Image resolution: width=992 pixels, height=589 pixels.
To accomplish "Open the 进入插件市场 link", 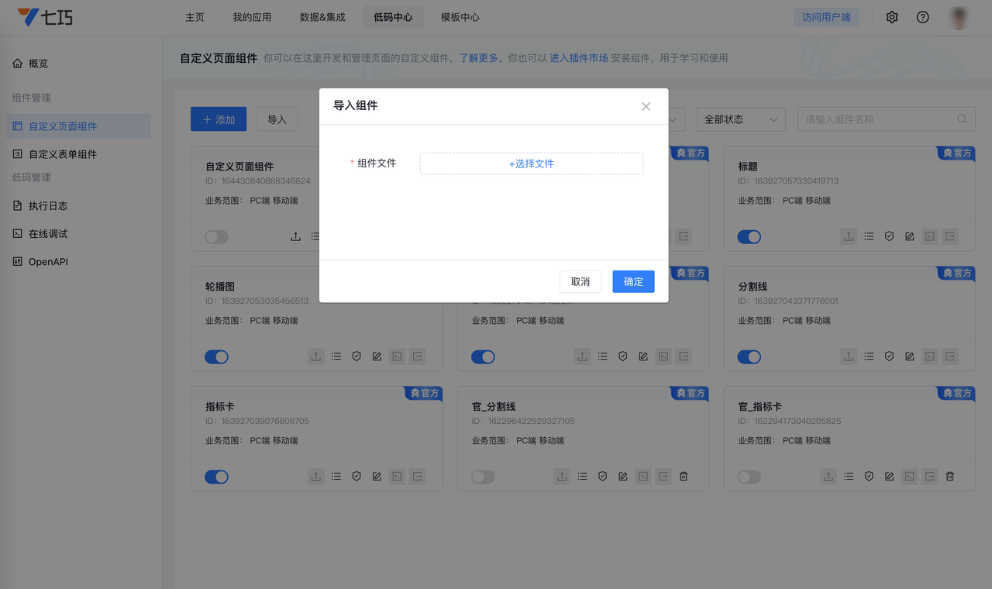I will coord(578,58).
